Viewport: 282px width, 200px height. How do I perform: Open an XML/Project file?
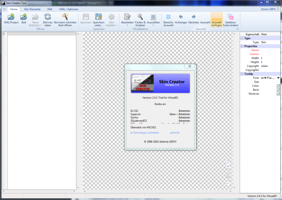[x=11, y=19]
